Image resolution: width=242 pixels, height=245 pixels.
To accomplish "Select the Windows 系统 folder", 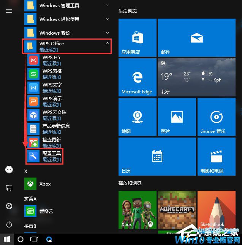I will [x=68, y=33].
